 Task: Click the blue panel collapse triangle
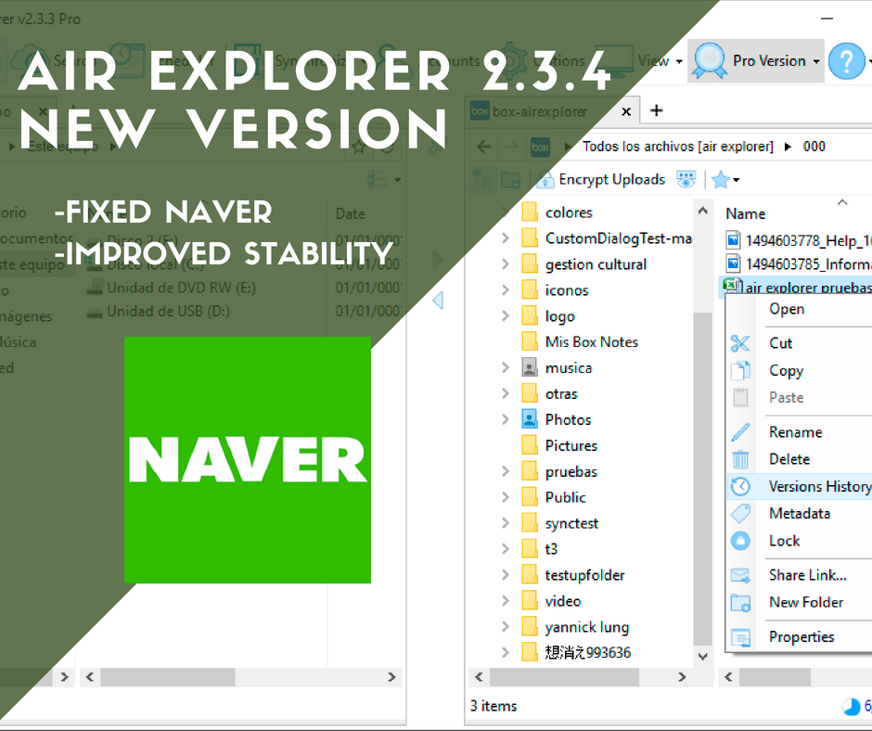(x=438, y=301)
